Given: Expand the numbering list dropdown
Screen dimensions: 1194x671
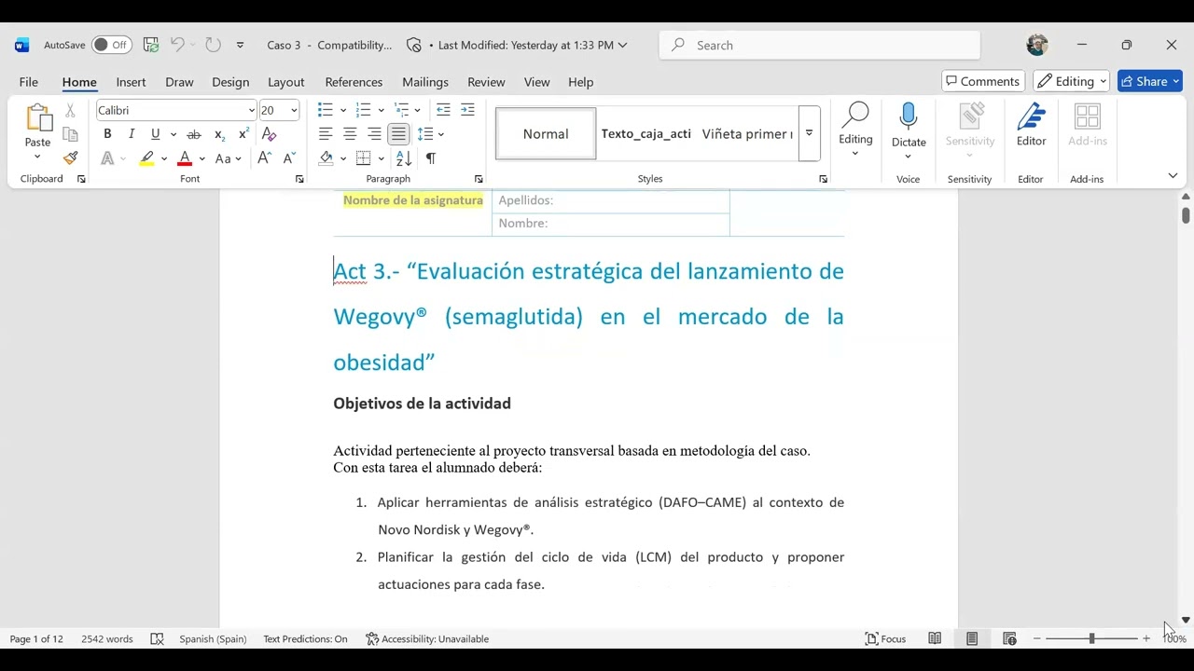Looking at the screenshot, I should [x=381, y=110].
